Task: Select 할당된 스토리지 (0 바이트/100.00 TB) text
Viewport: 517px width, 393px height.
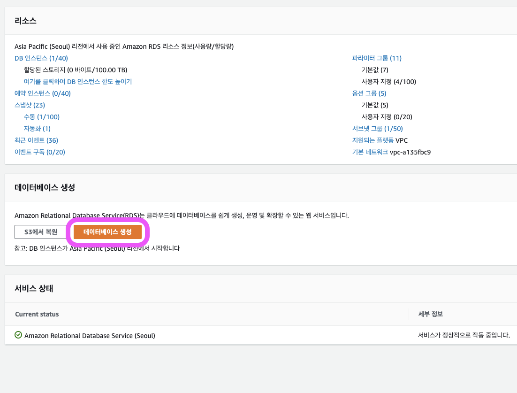Action: tap(76, 70)
